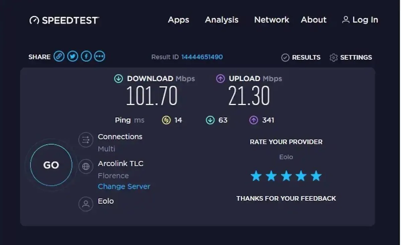
Task: Open the Analysis menu
Action: click(222, 20)
